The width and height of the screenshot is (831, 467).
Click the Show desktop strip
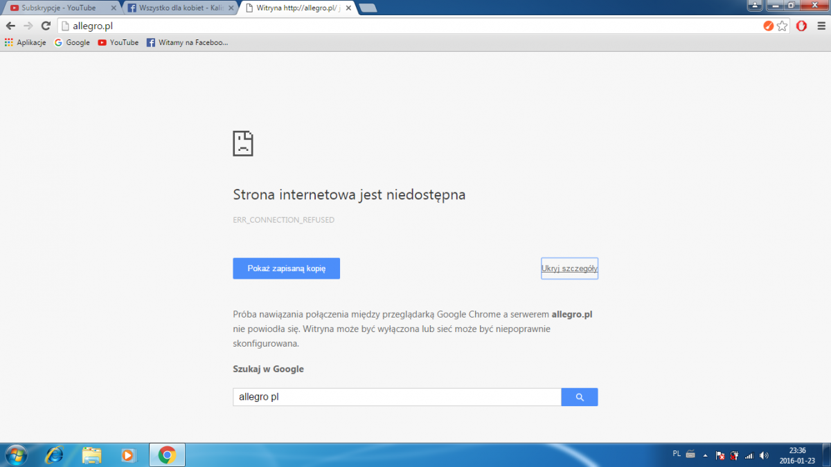click(826, 455)
